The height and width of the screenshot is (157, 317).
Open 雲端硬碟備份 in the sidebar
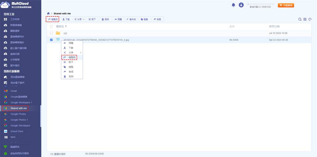pyautogui.click(x=17, y=42)
